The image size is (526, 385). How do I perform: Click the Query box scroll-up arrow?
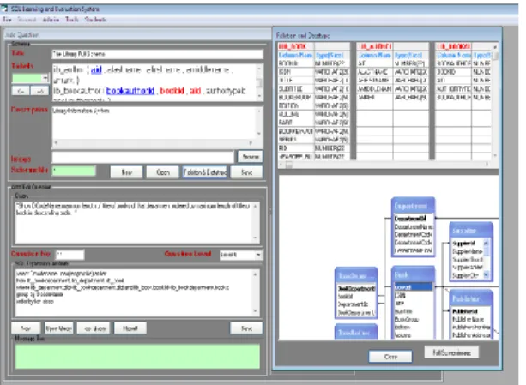coord(256,207)
